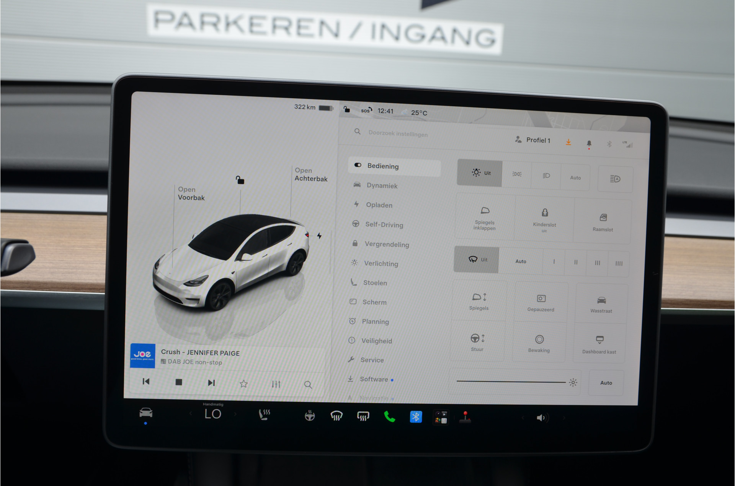Toggle Kinderslot child lock
Image resolution: width=735 pixels, height=486 pixels.
click(544, 220)
